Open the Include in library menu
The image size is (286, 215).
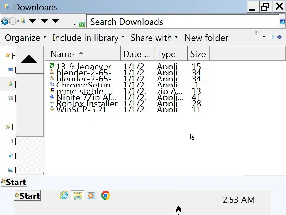(88, 38)
